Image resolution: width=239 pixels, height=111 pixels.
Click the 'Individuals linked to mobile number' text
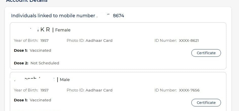pos(53,16)
